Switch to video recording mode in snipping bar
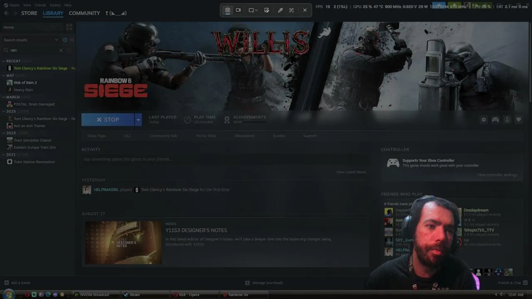532x299 pixels. point(238,10)
